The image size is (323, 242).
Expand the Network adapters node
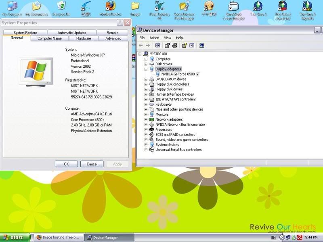(x=146, y=119)
